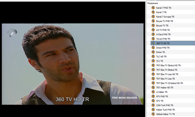195x117 pixels.
Task: Click the globe icon for A2 TV FHD TR
Action: [x=153, y=30]
